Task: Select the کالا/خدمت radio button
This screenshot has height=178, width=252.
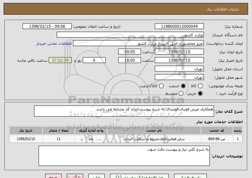Action: click(161, 86)
